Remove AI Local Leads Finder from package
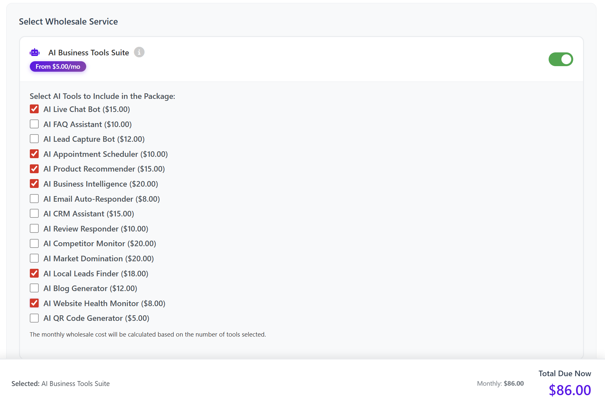The width and height of the screenshot is (605, 405). click(x=34, y=273)
